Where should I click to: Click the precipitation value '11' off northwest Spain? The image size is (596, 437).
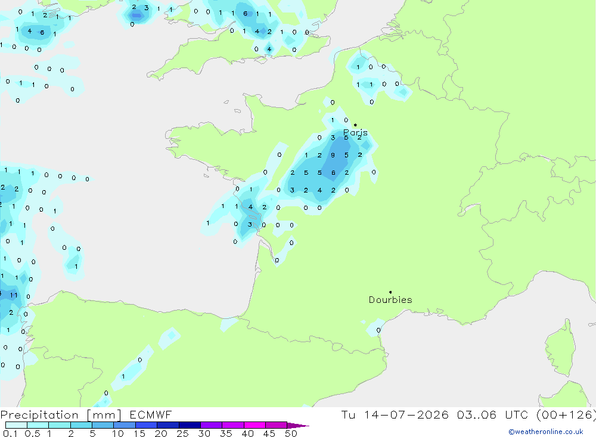coord(14,295)
